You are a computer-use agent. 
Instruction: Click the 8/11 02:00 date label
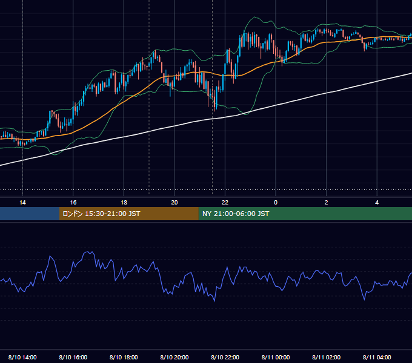326,357
